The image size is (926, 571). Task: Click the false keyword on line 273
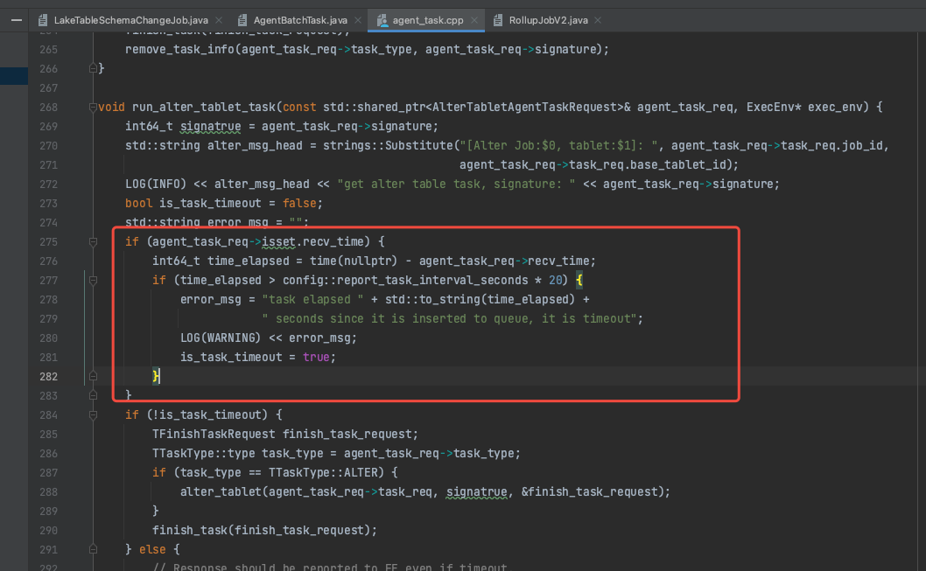tap(299, 204)
